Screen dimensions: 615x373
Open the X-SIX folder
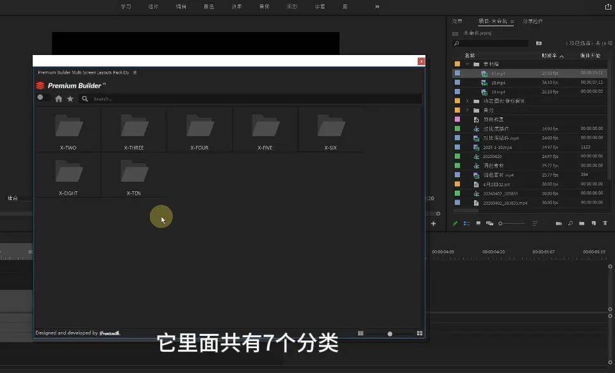pyautogui.click(x=331, y=130)
